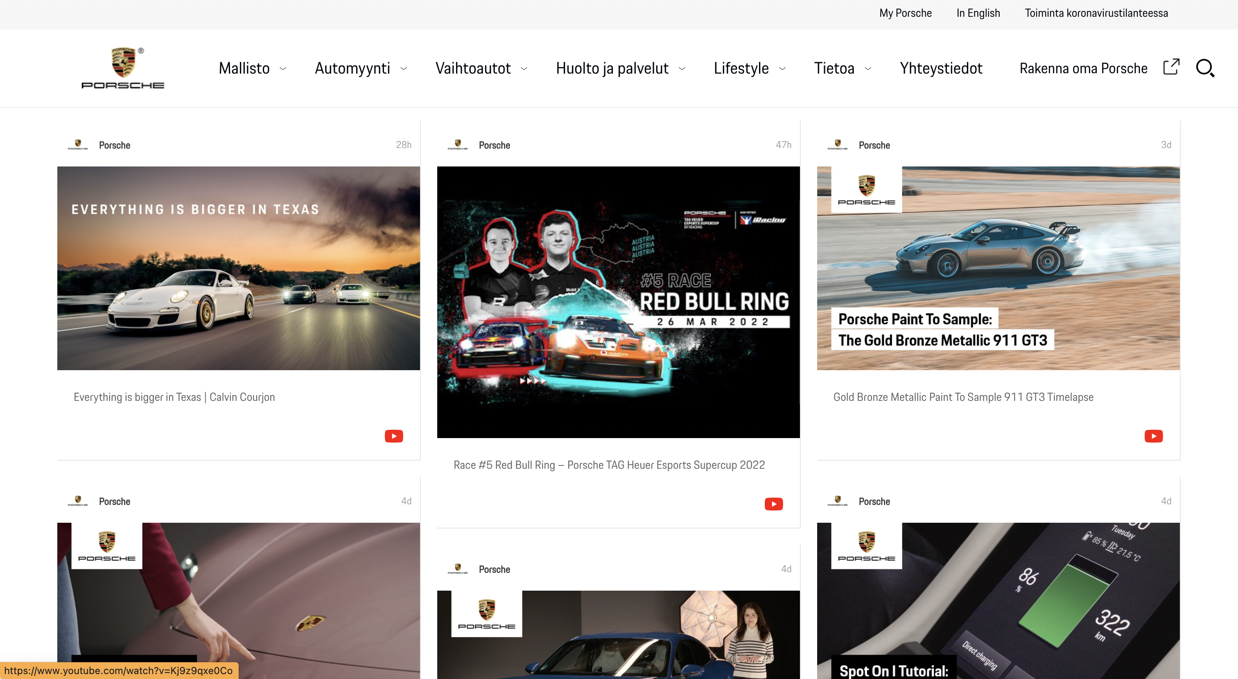Click Porsche avatar on the 28h post

coord(78,144)
